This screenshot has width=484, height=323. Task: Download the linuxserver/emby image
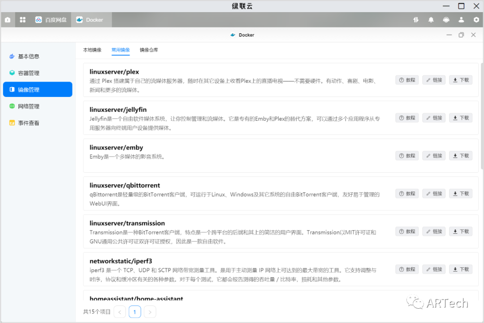(461, 156)
